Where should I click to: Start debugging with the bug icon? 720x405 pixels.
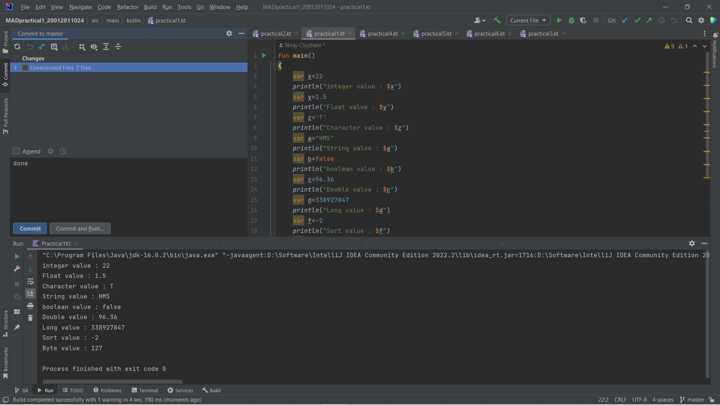click(x=571, y=20)
